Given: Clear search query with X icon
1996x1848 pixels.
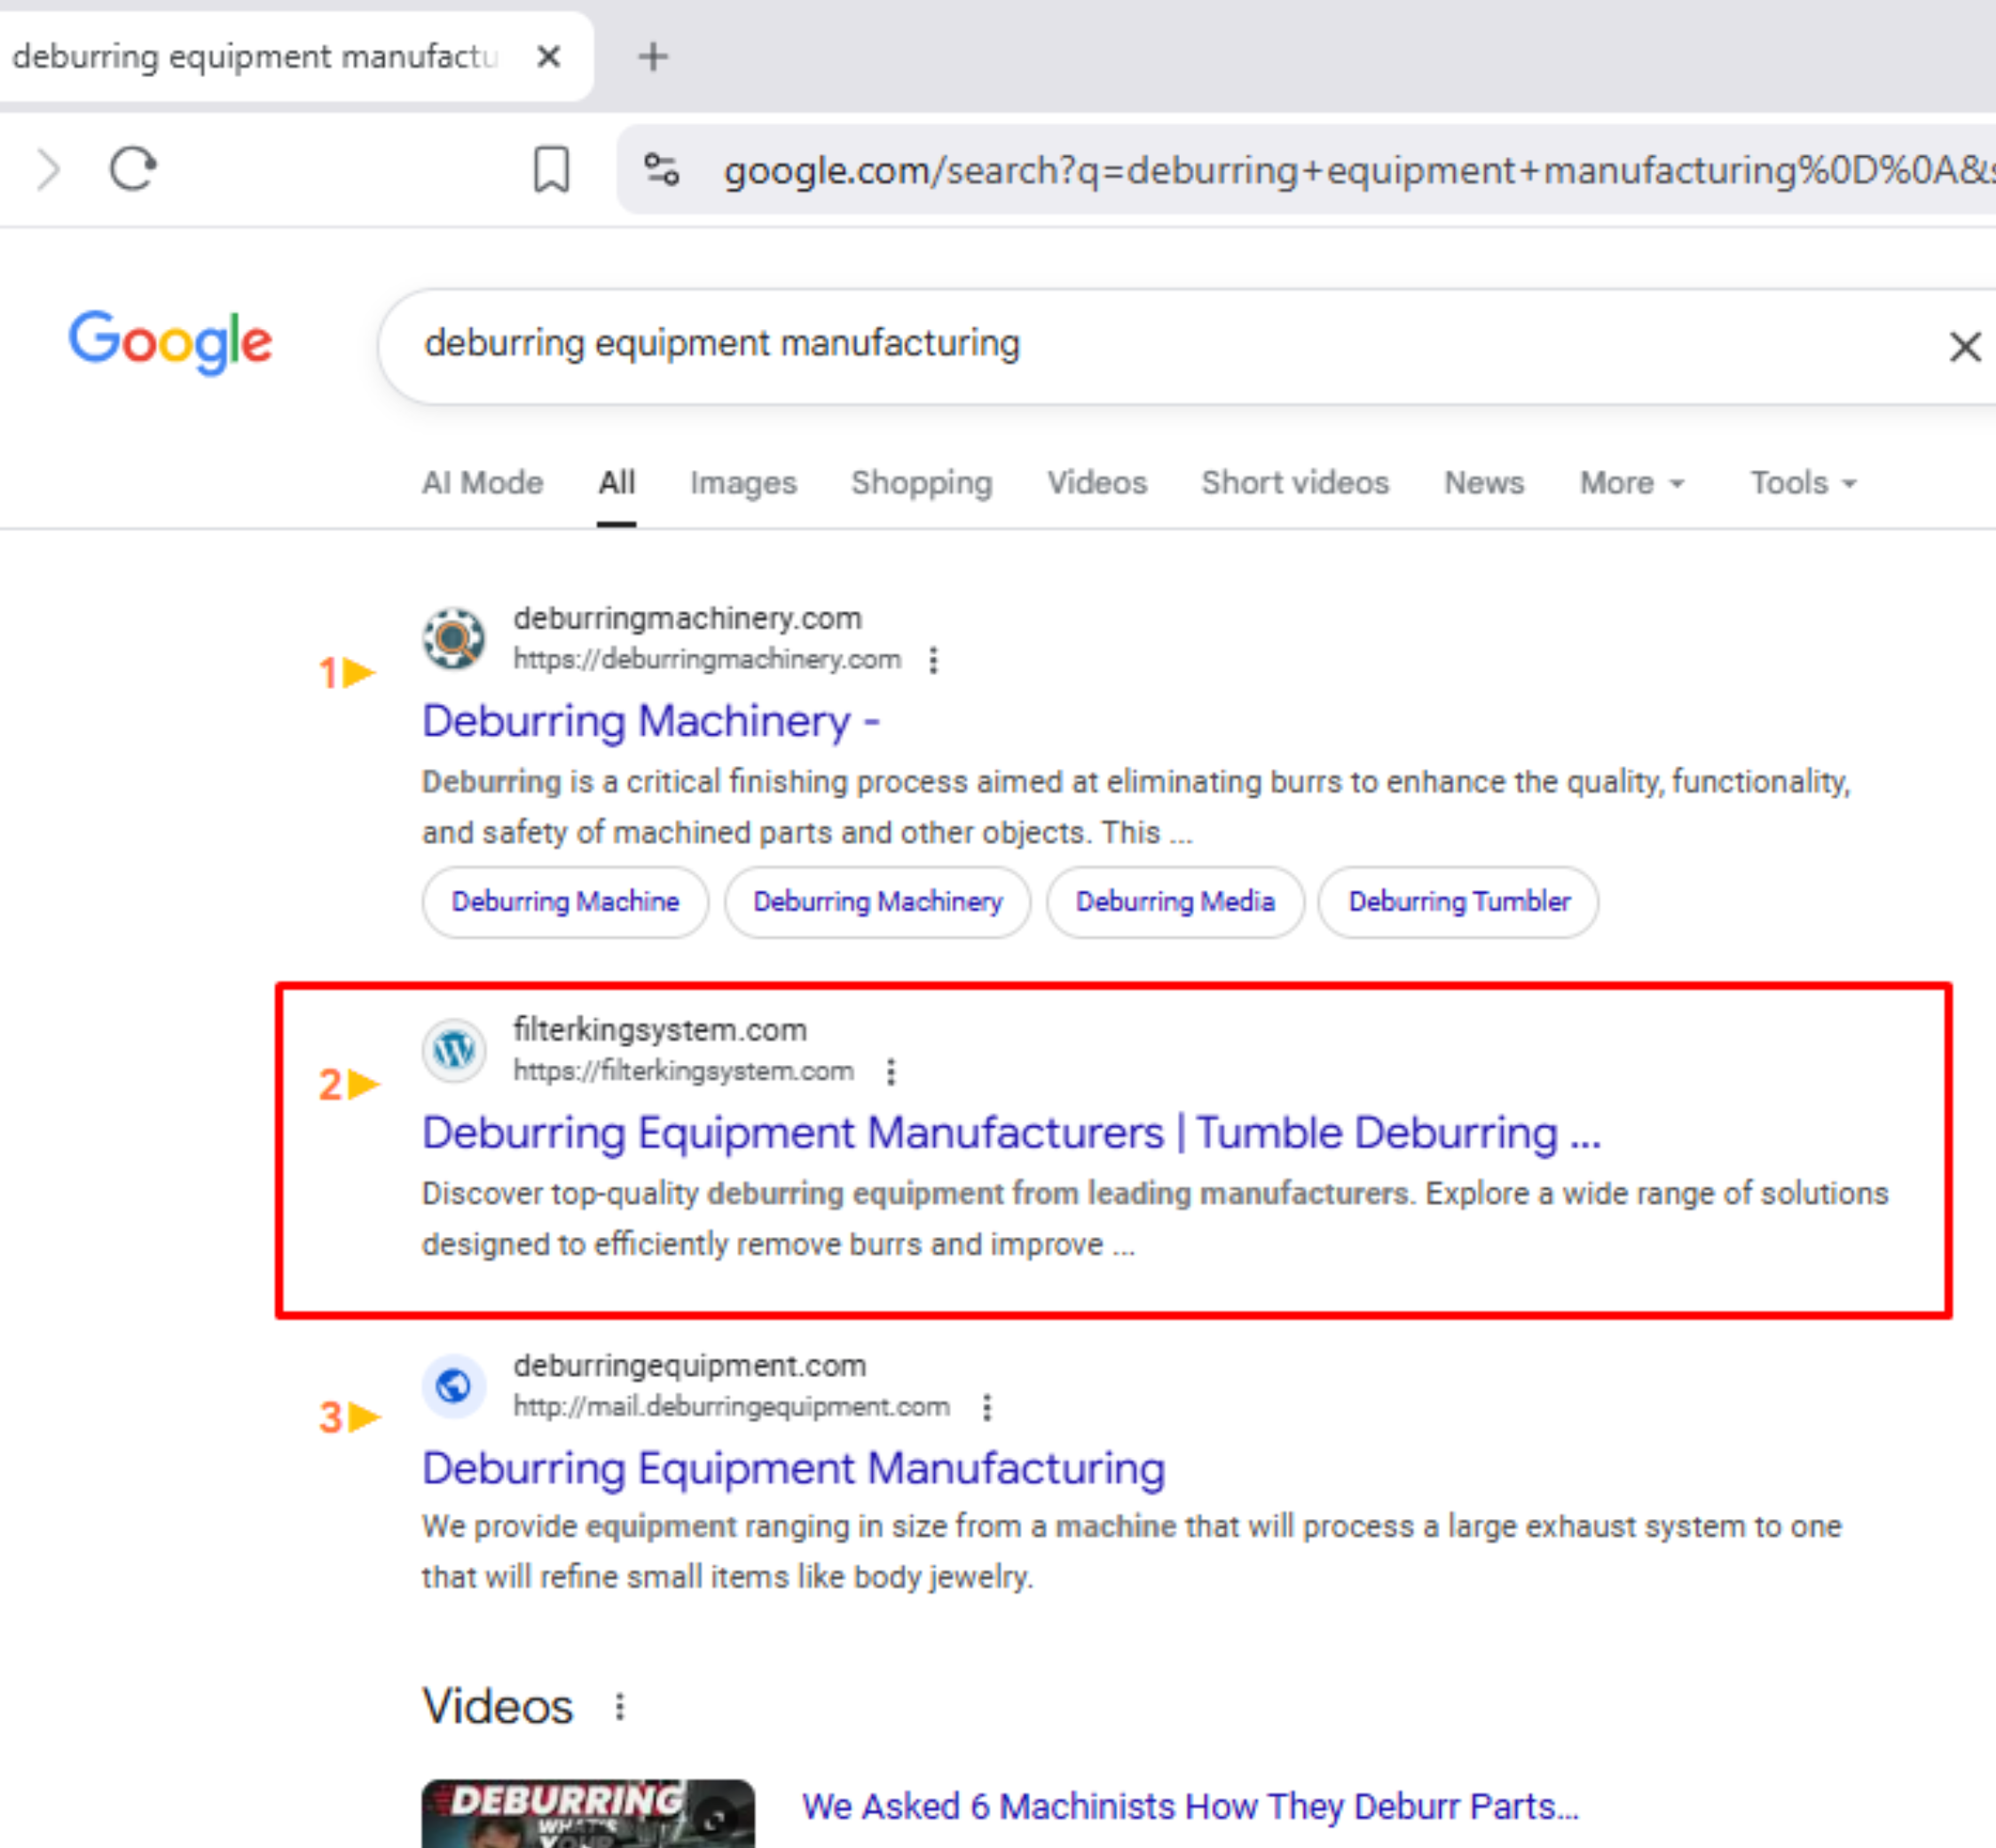Looking at the screenshot, I should (1964, 346).
